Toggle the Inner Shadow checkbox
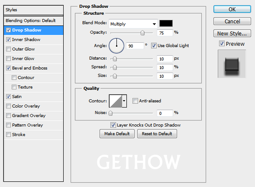Viewport: 255px width, 187px height. (9, 40)
